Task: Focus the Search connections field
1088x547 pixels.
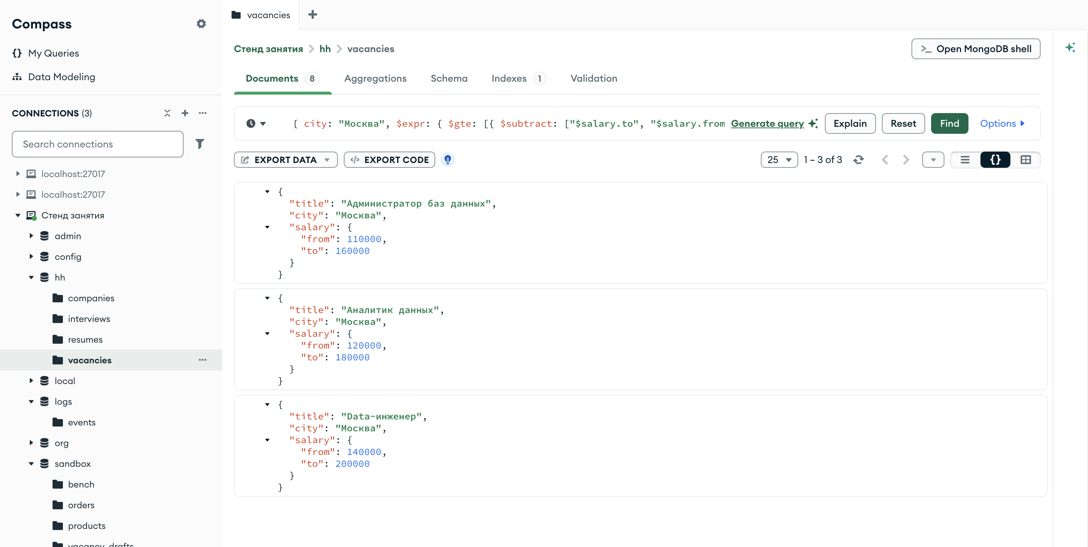Action: point(98,144)
